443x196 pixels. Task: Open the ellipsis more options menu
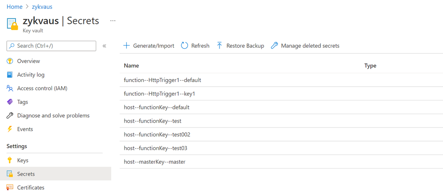coord(113,21)
